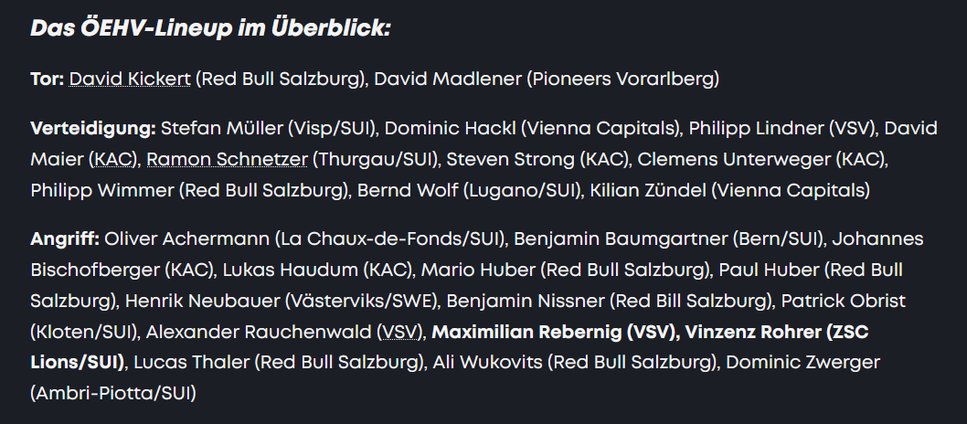Open the David Kickert link
The image size is (967, 424).
click(130, 79)
